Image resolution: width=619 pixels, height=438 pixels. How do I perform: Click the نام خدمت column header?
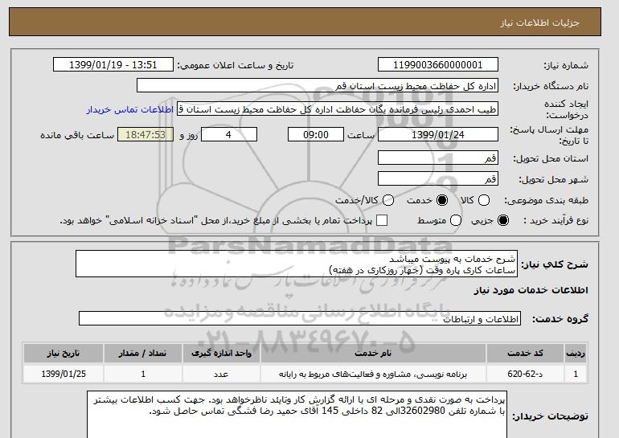pyautogui.click(x=373, y=353)
